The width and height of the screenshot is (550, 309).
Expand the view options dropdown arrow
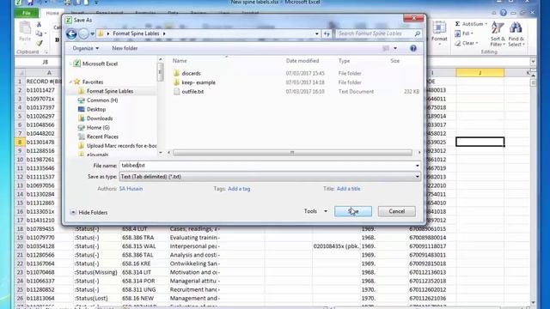(395, 48)
